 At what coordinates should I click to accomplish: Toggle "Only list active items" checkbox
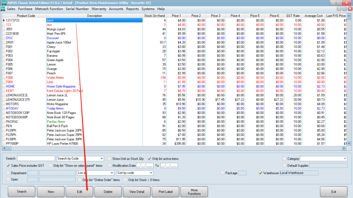[150, 159]
